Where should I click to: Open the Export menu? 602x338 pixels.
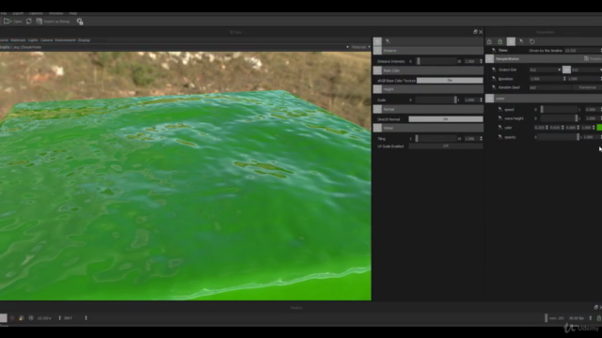18,13
